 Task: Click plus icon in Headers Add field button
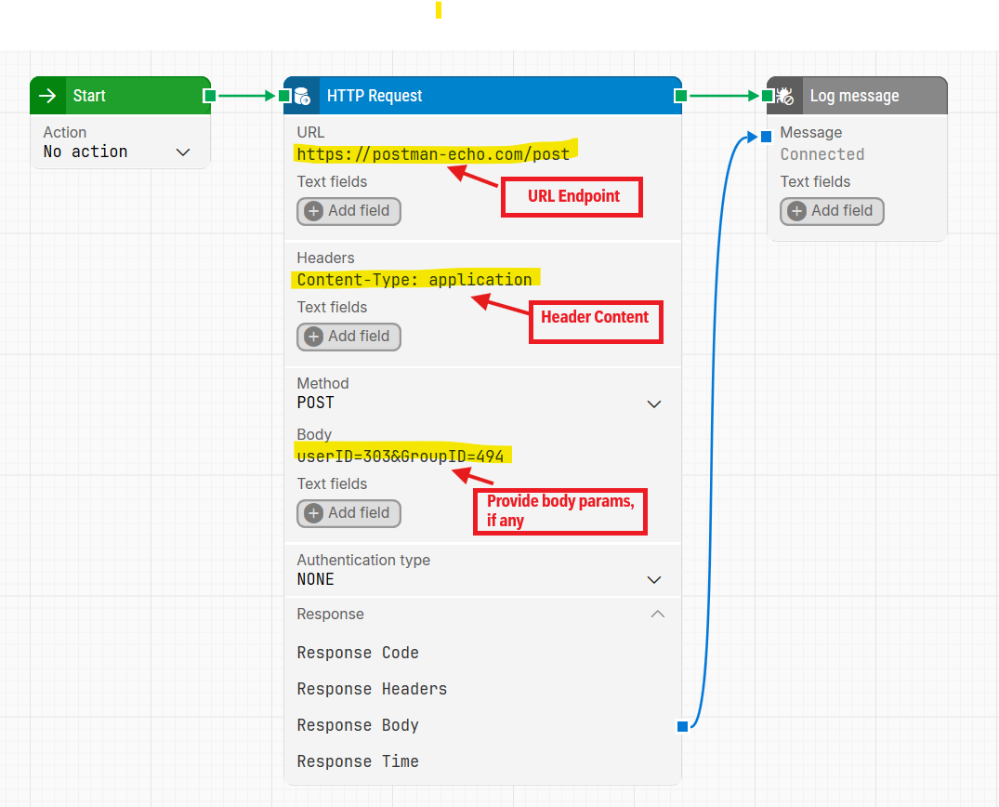[313, 337]
